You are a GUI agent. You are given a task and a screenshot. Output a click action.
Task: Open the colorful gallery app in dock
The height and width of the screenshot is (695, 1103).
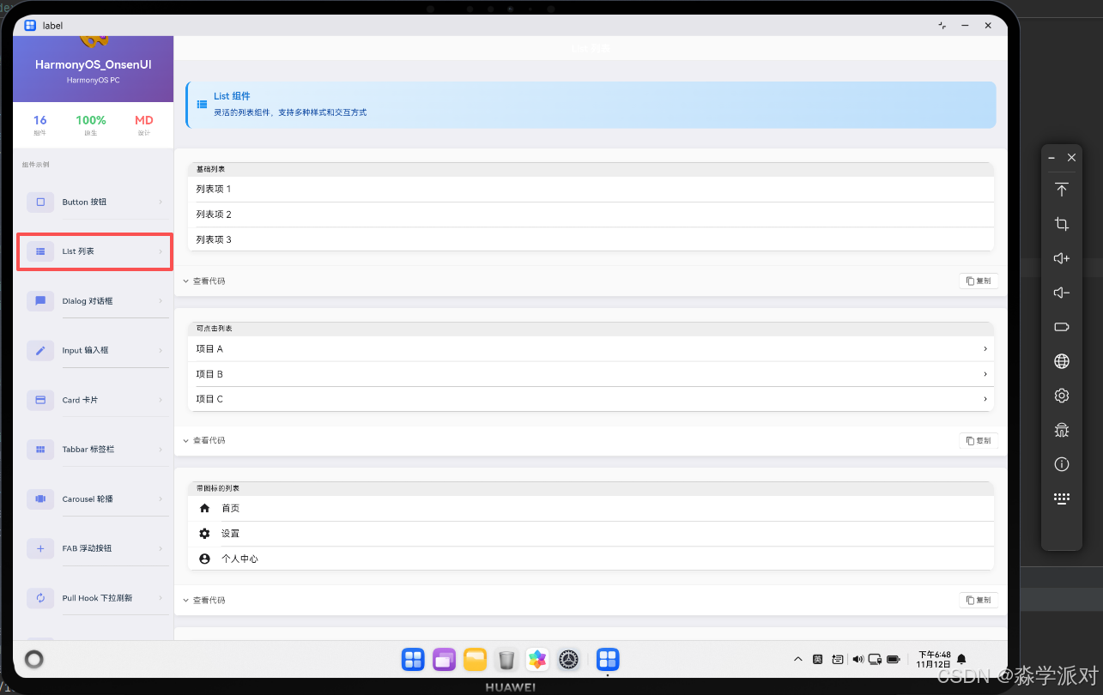click(x=537, y=659)
